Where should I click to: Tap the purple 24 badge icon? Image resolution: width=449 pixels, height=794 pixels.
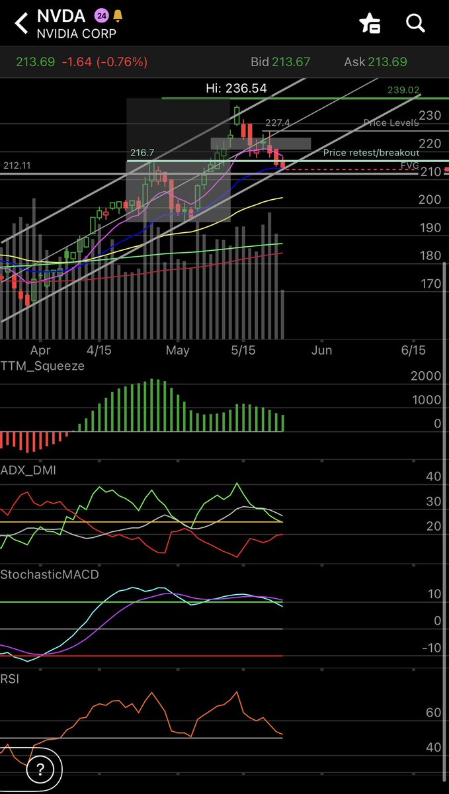(101, 15)
